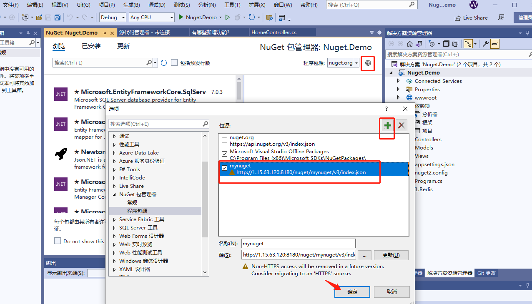Open the nuget.org package source dropdown

[x=343, y=63]
